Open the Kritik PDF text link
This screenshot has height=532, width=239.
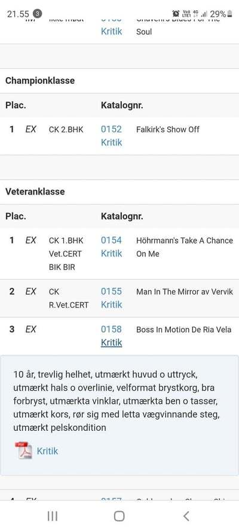click(47, 451)
